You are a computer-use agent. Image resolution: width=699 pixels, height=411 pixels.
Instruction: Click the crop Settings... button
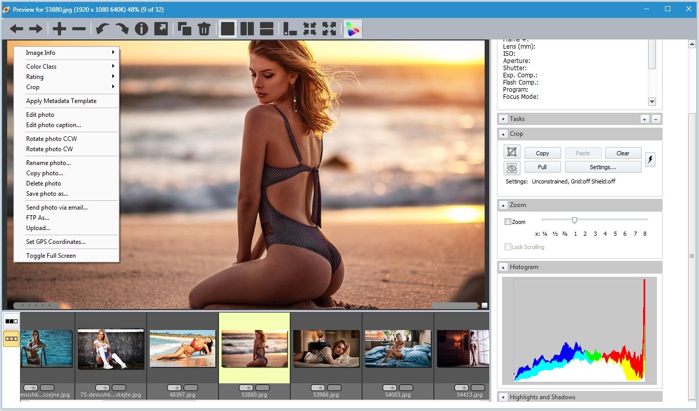603,167
